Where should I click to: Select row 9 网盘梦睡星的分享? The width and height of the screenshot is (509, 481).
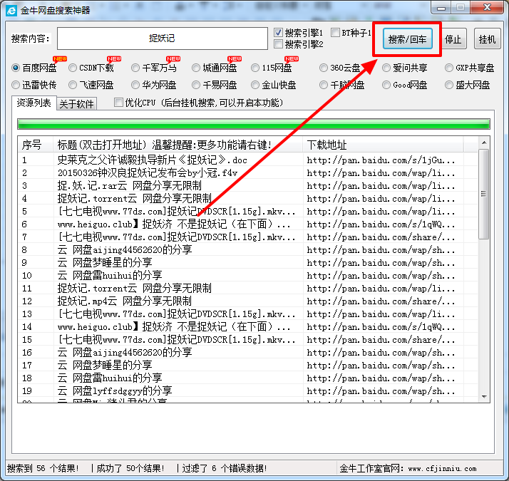tap(247, 262)
